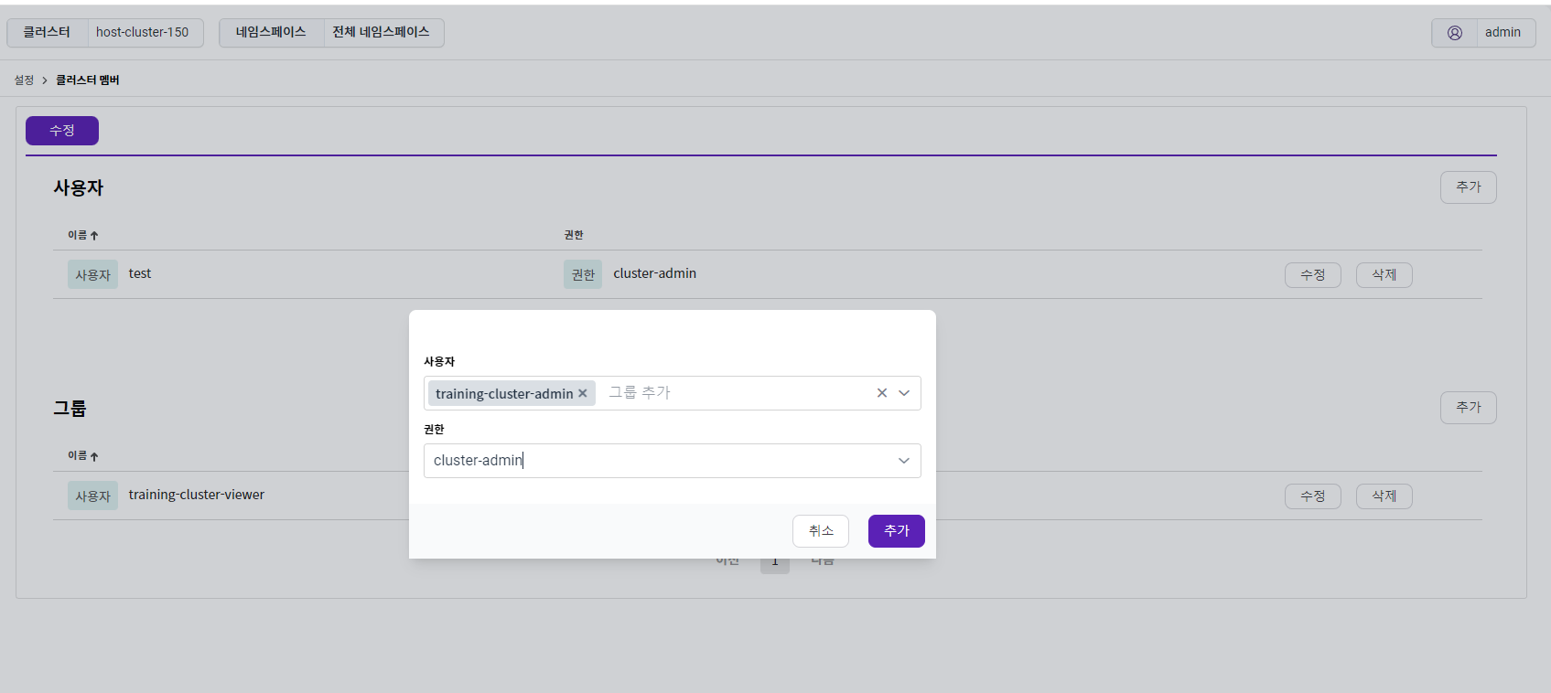Select the test user name text
1551x693 pixels.
tap(140, 274)
